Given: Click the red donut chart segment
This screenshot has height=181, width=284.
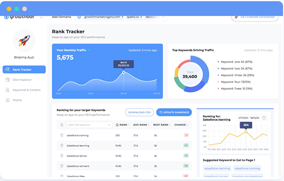Looking at the screenshot, I should [184, 64].
